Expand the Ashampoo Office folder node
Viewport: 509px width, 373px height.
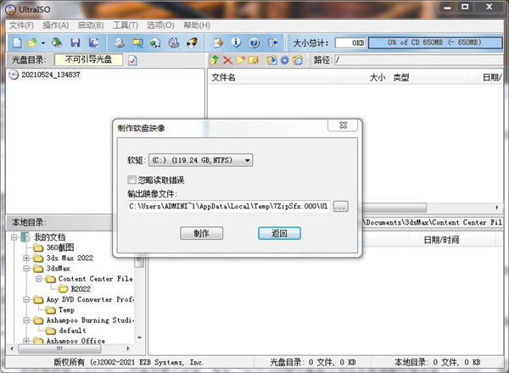pos(26,341)
